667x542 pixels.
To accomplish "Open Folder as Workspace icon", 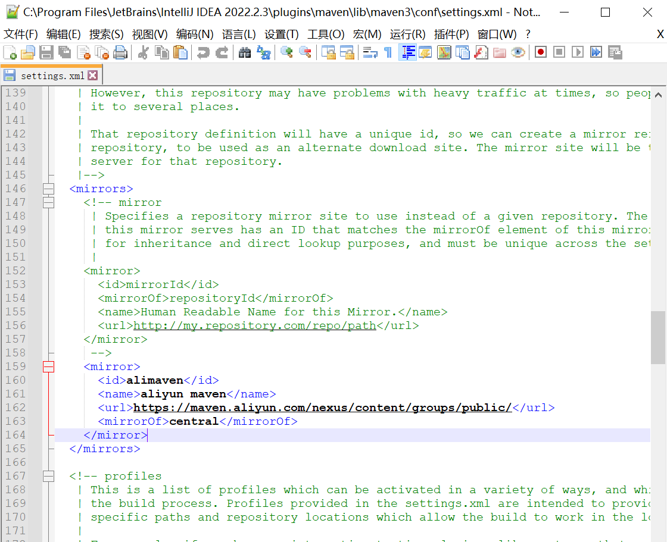I will [x=500, y=52].
